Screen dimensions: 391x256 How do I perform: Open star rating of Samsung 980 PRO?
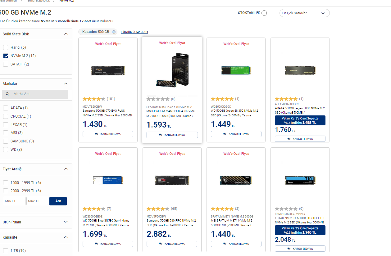pyautogui.click(x=158, y=209)
